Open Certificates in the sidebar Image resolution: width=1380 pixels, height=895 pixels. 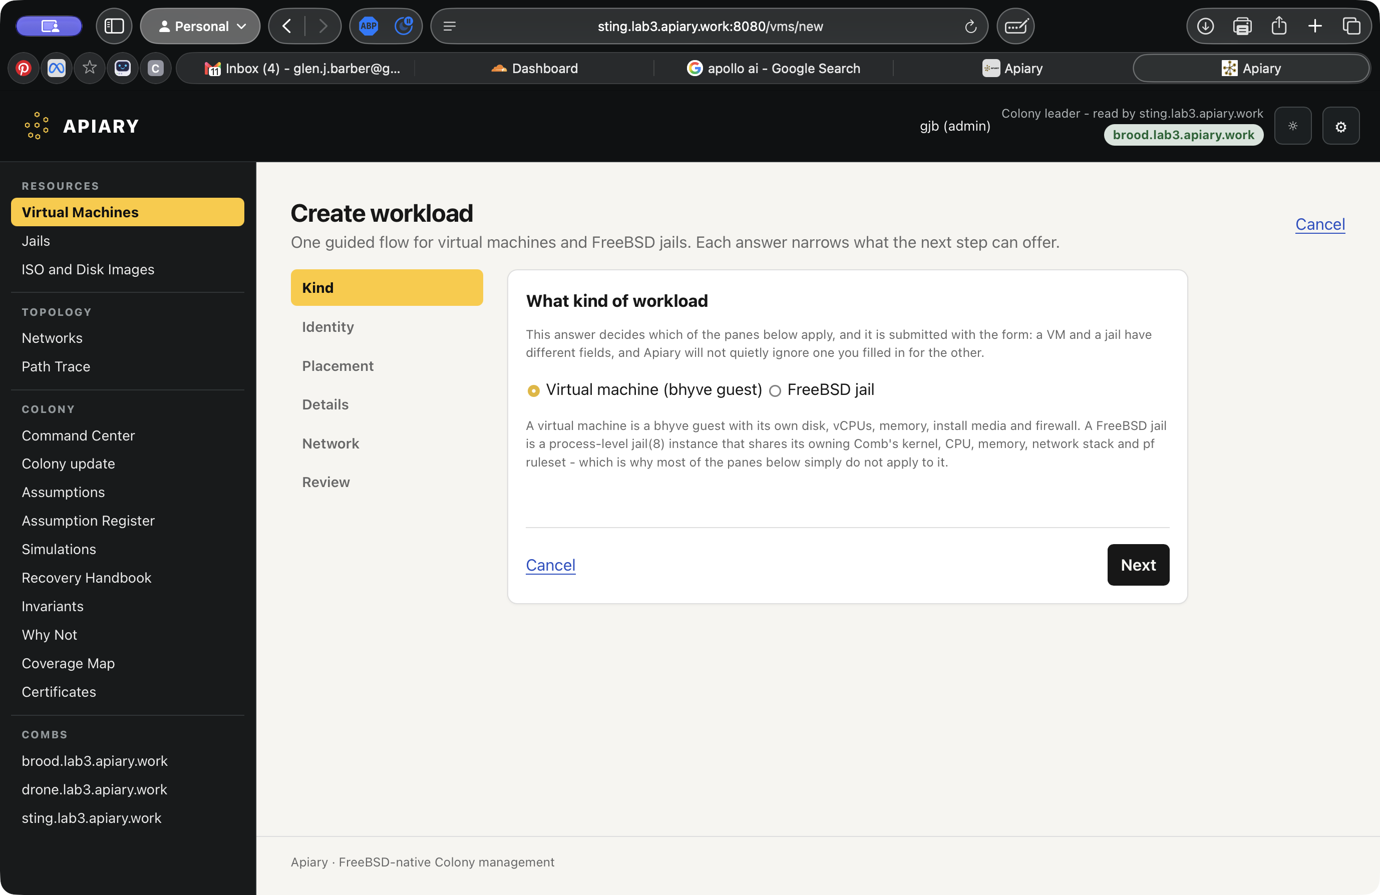pyautogui.click(x=128, y=692)
